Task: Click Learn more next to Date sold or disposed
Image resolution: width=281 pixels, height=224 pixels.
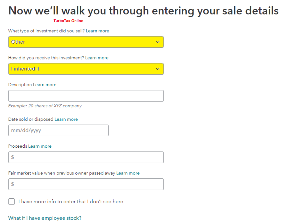Action: pos(66,119)
